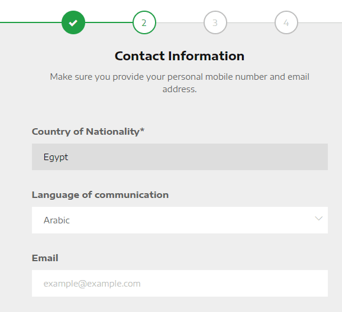Go to step 4 circle
342x312 pixels.
[x=286, y=22]
